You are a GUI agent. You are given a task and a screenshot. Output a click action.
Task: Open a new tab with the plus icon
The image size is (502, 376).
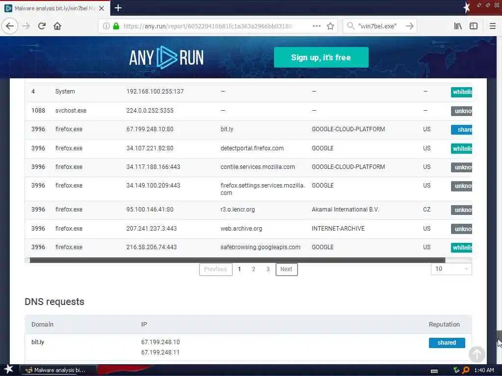pos(118,8)
